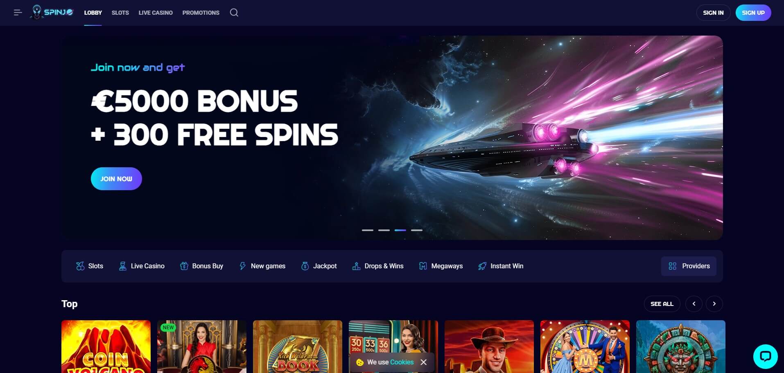Viewport: 784px width, 373px height.
Task: Open the Instant Win category
Action: pyautogui.click(x=501, y=266)
